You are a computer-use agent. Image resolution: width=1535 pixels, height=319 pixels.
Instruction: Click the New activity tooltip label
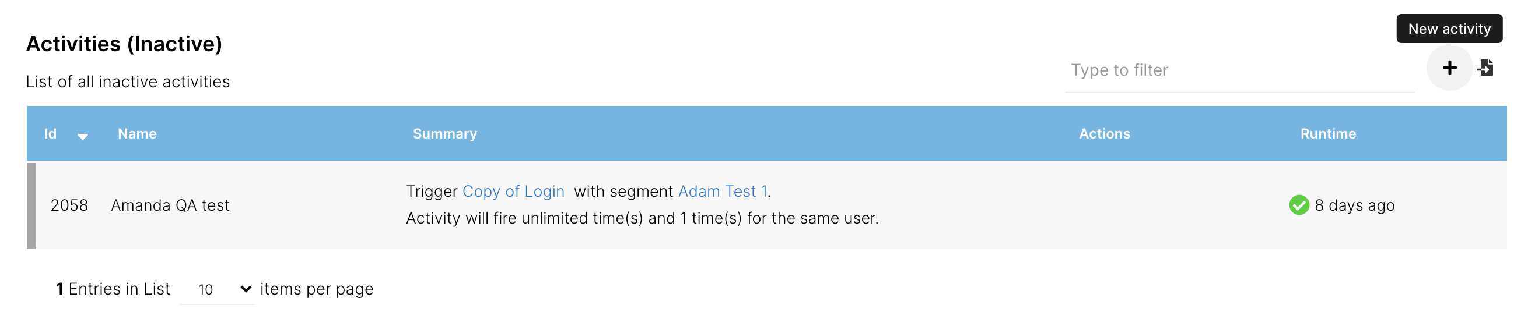click(x=1449, y=29)
